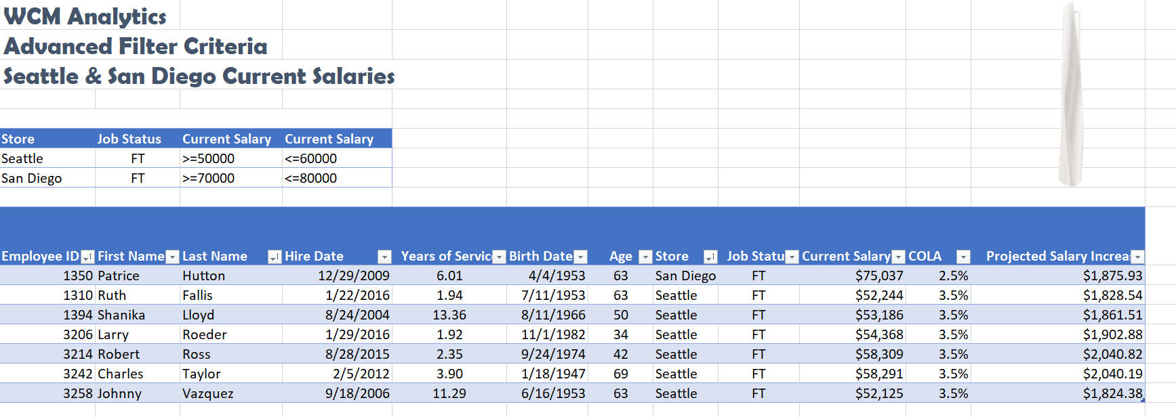The width and height of the screenshot is (1176, 417).
Task: Select employee ID cell '1310'
Action: [x=47, y=295]
